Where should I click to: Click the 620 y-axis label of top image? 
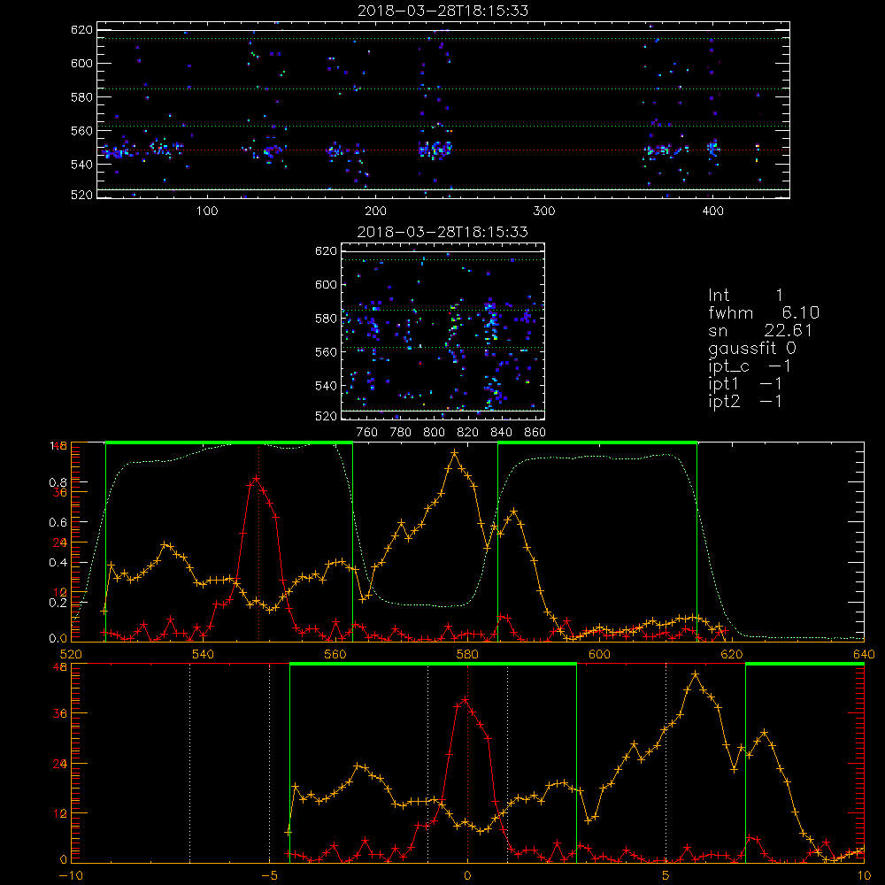(x=81, y=30)
